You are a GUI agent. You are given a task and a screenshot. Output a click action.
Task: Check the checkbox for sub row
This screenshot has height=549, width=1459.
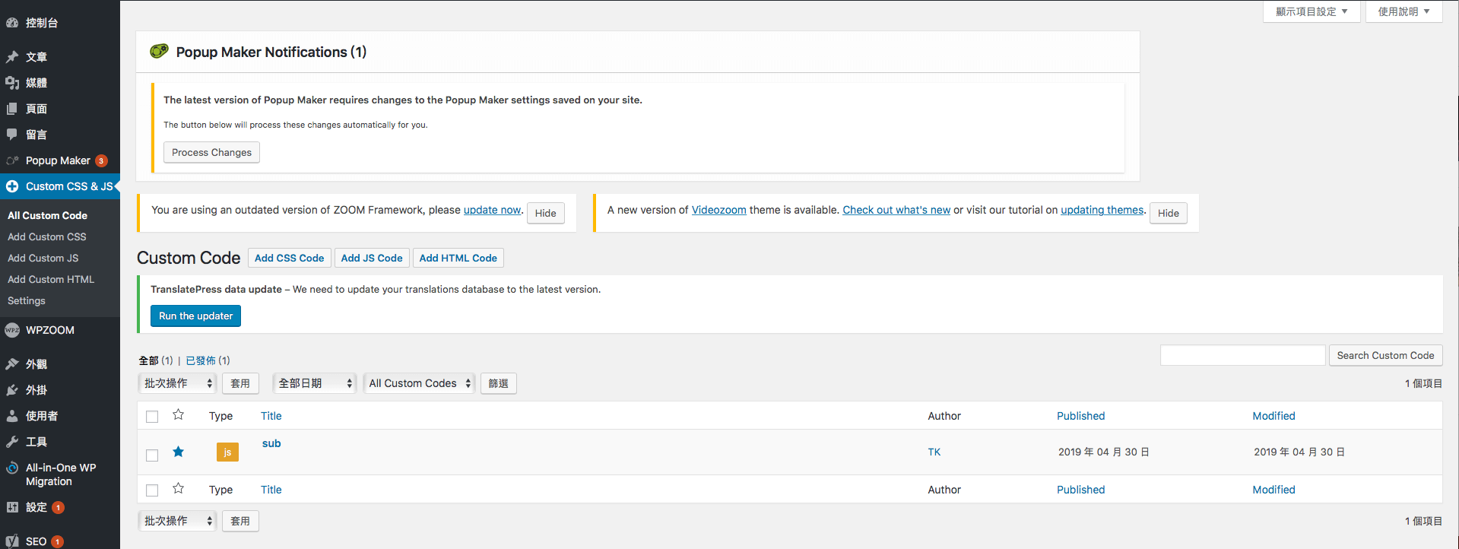coord(152,455)
